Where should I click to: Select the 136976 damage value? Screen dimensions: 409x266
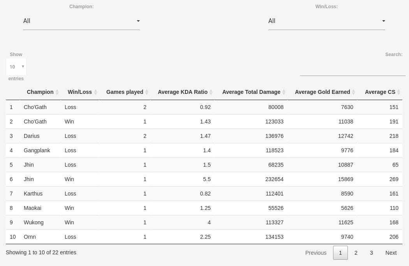pos(274,136)
